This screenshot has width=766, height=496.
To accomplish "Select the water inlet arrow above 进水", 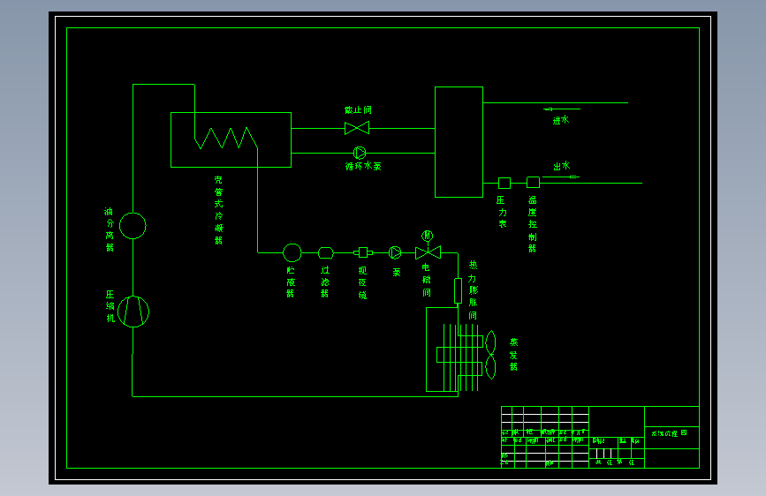I will 562,109.
